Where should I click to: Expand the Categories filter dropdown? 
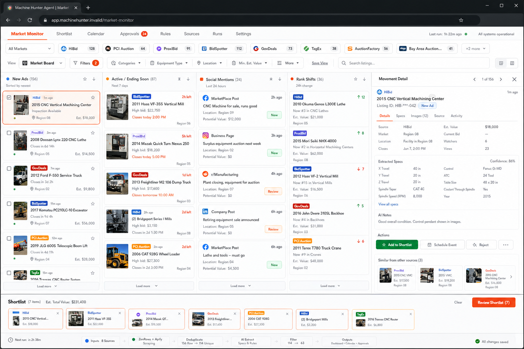tap(126, 63)
